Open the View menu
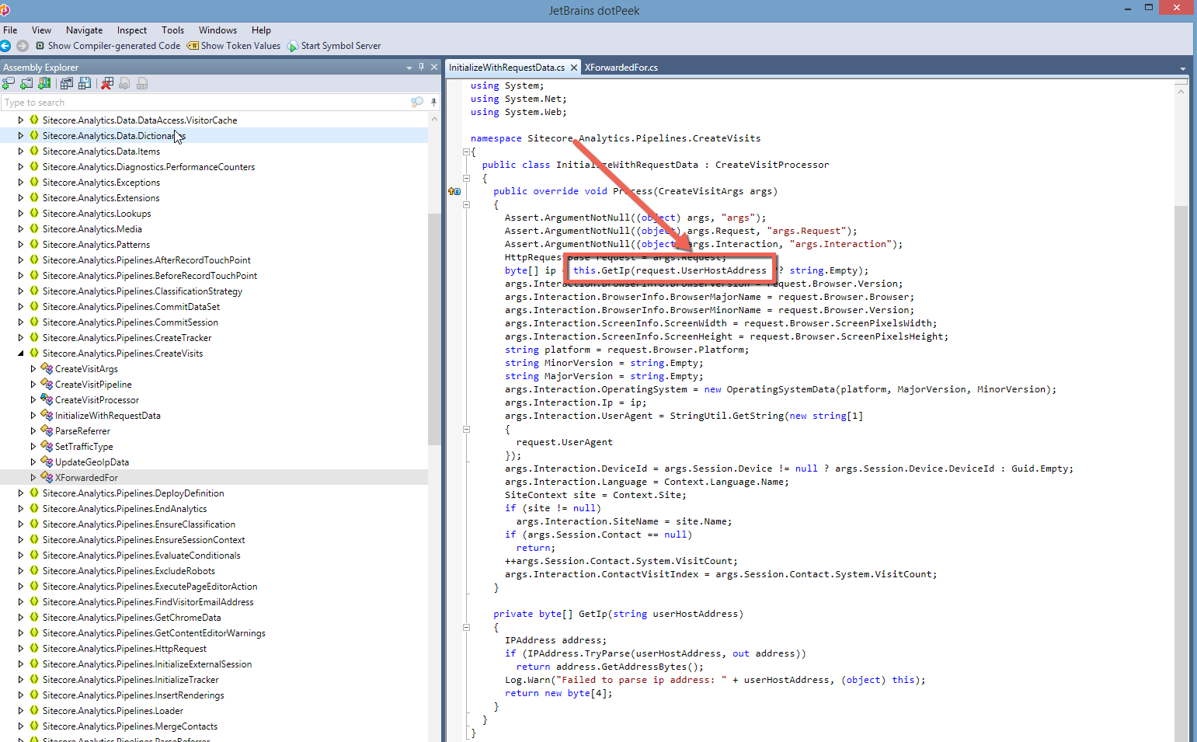This screenshot has height=742, width=1197. pos(42,30)
